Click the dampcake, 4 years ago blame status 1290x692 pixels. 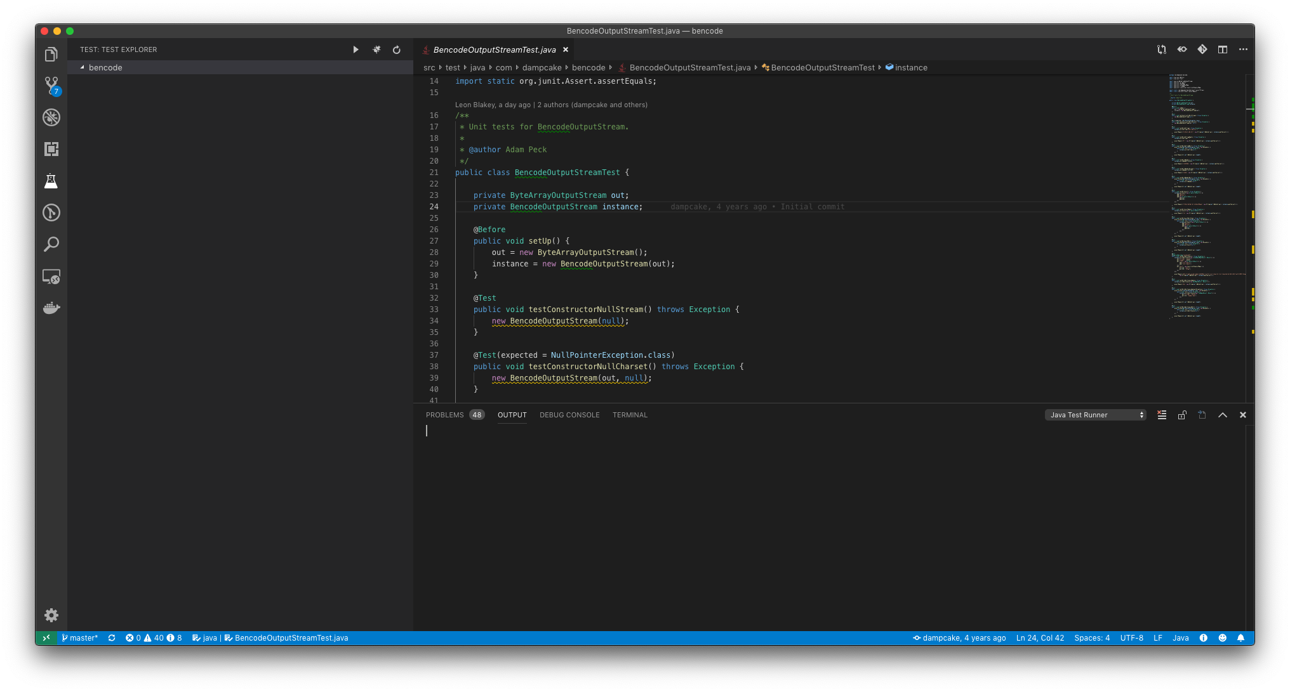[x=959, y=638]
